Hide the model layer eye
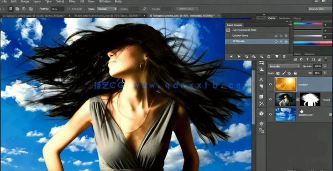 270,99
